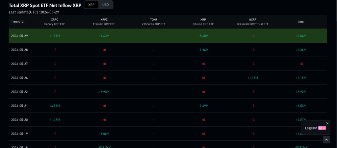Viewport: 337px width, 148px height.
Task: Click the +6.90M Franklin value on 2026-05-22
Action: [104, 92]
